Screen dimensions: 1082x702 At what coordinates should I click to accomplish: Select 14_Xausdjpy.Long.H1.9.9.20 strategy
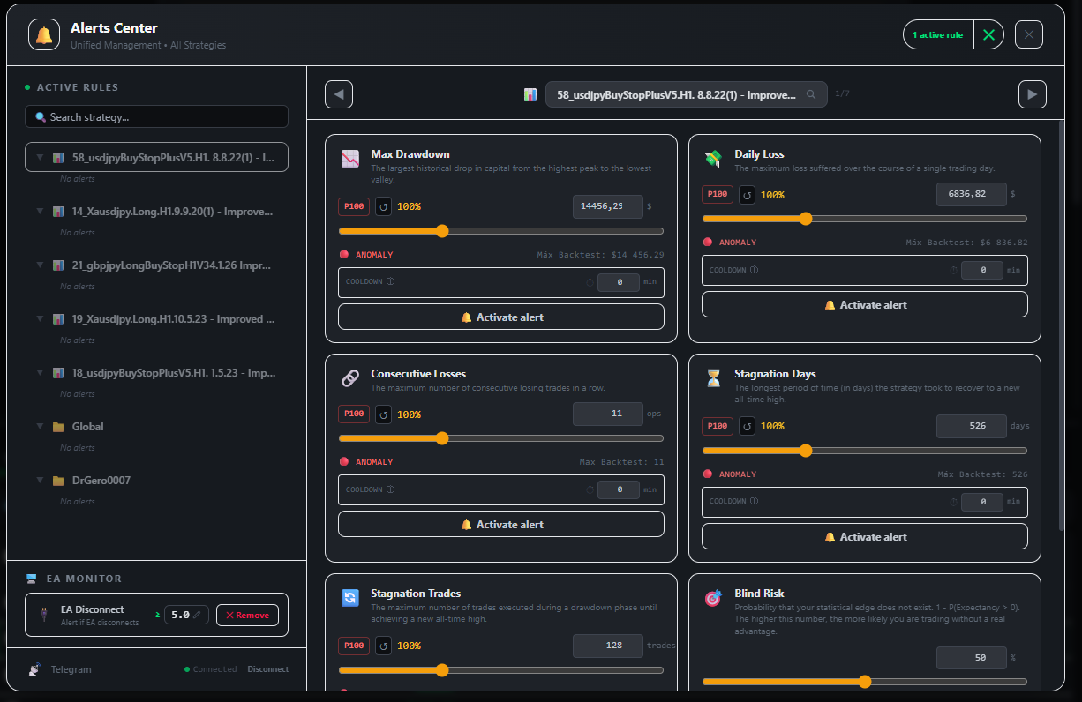(x=157, y=212)
